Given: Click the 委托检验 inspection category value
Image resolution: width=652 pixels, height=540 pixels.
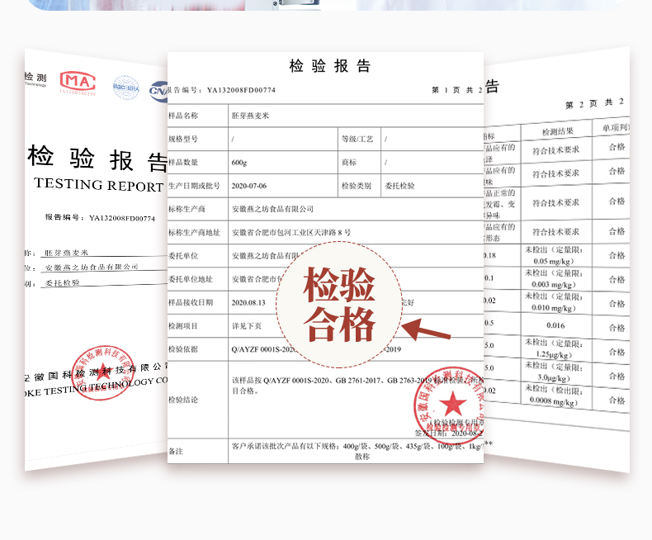Looking at the screenshot, I should point(402,186).
